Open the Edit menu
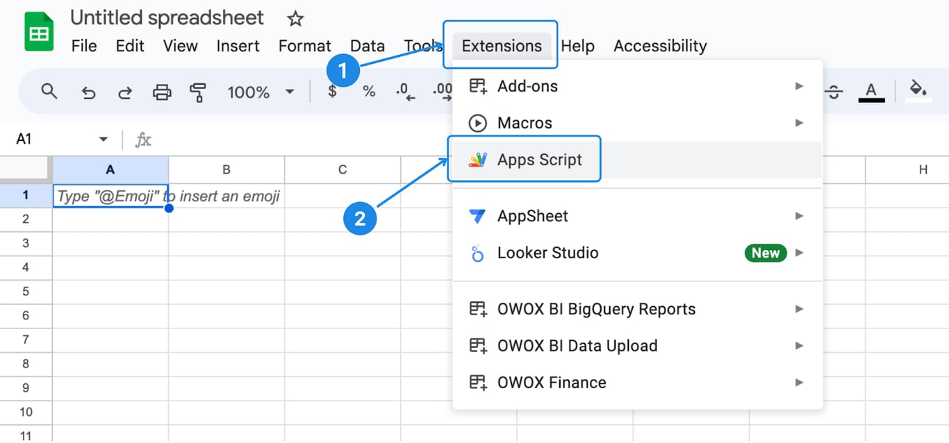The width and height of the screenshot is (949, 443). pyautogui.click(x=130, y=46)
